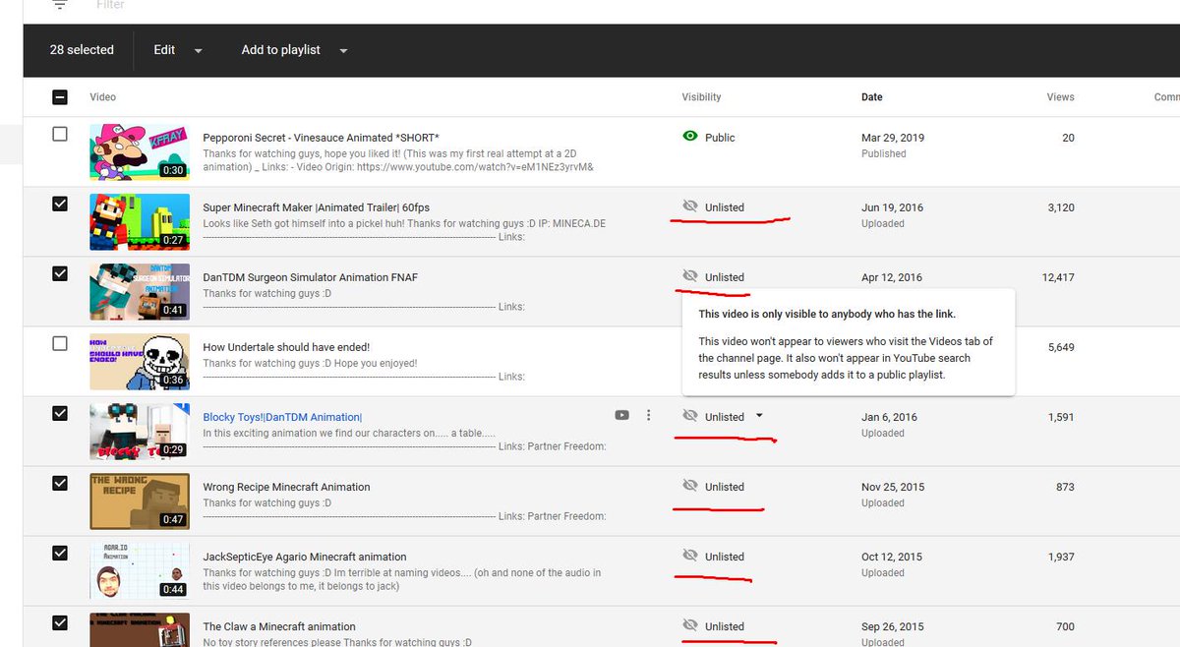
Task: Click the DanTDM Surgeon Simulator thumbnail
Action: click(x=140, y=291)
